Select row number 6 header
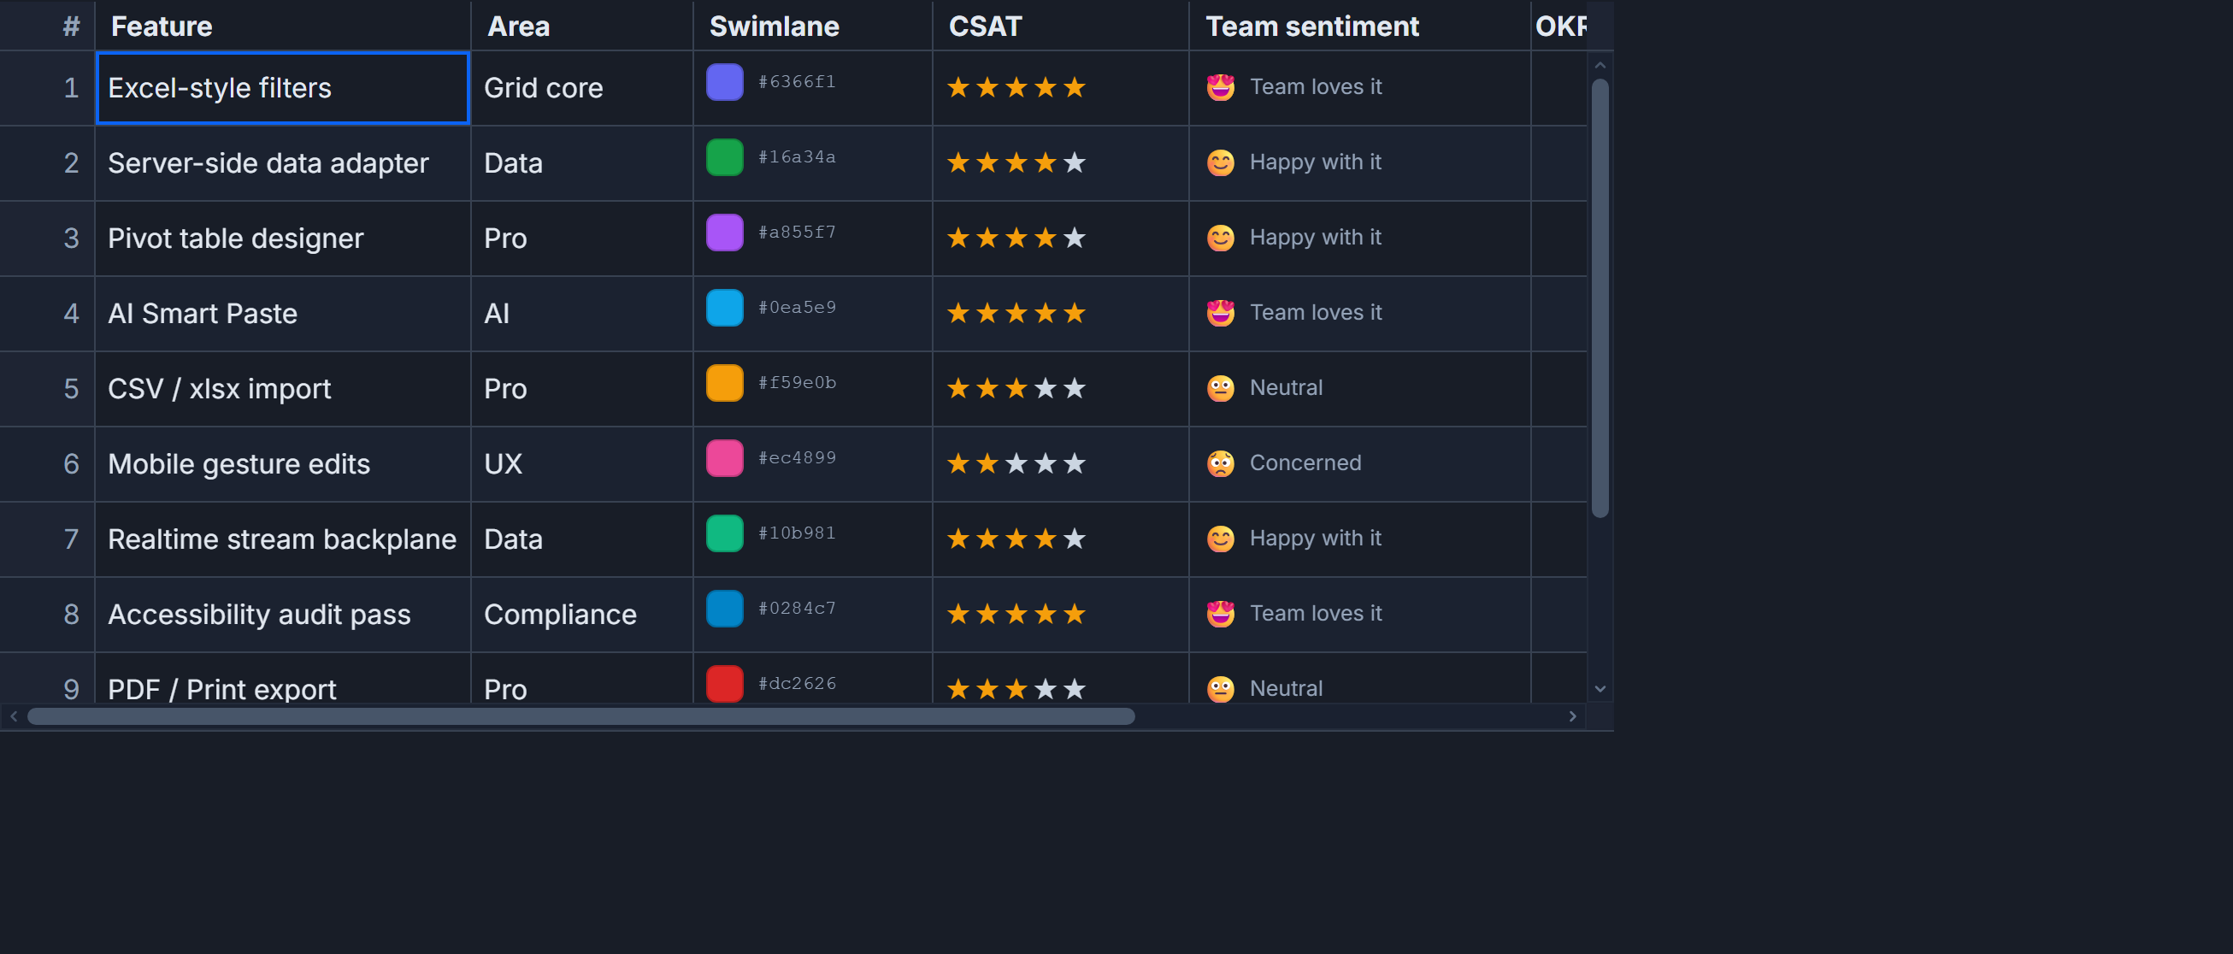Image resolution: width=2233 pixels, height=954 pixels. [48, 463]
